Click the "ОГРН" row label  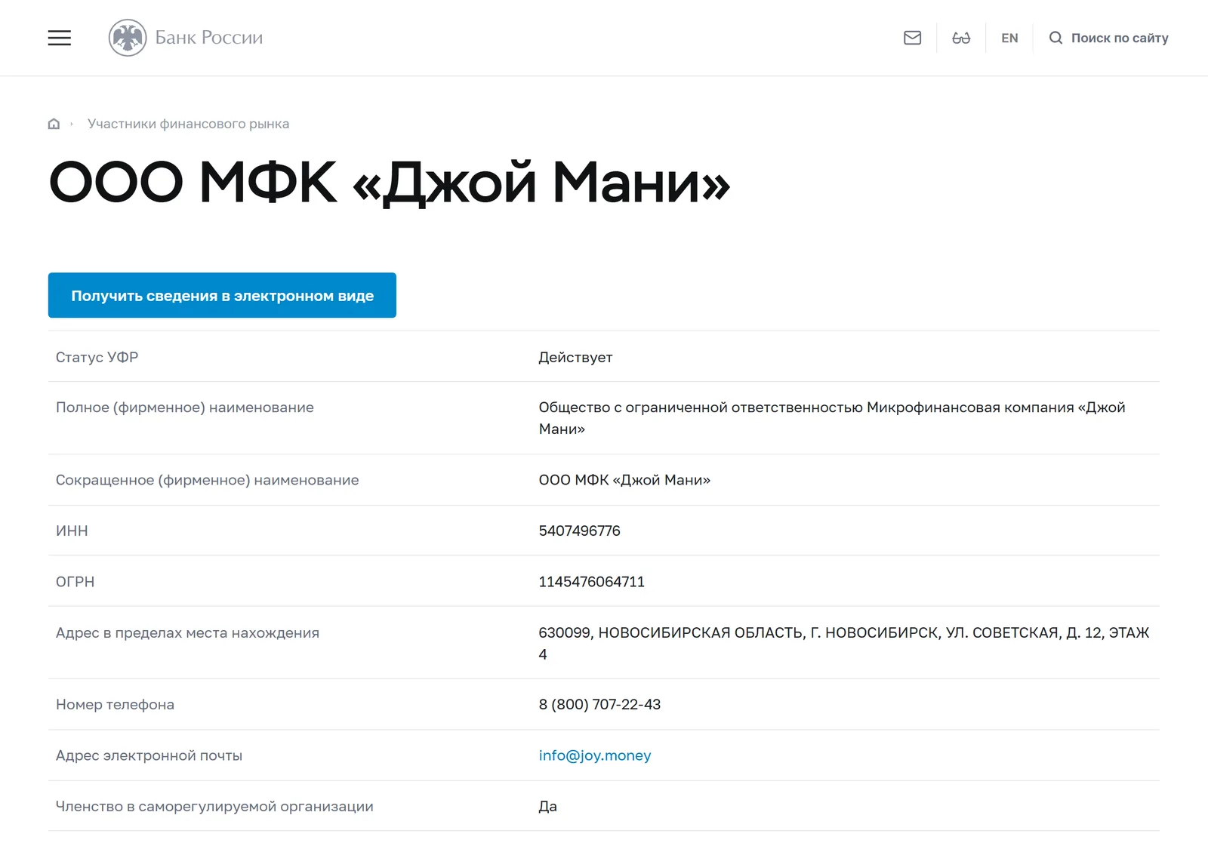[x=75, y=582]
